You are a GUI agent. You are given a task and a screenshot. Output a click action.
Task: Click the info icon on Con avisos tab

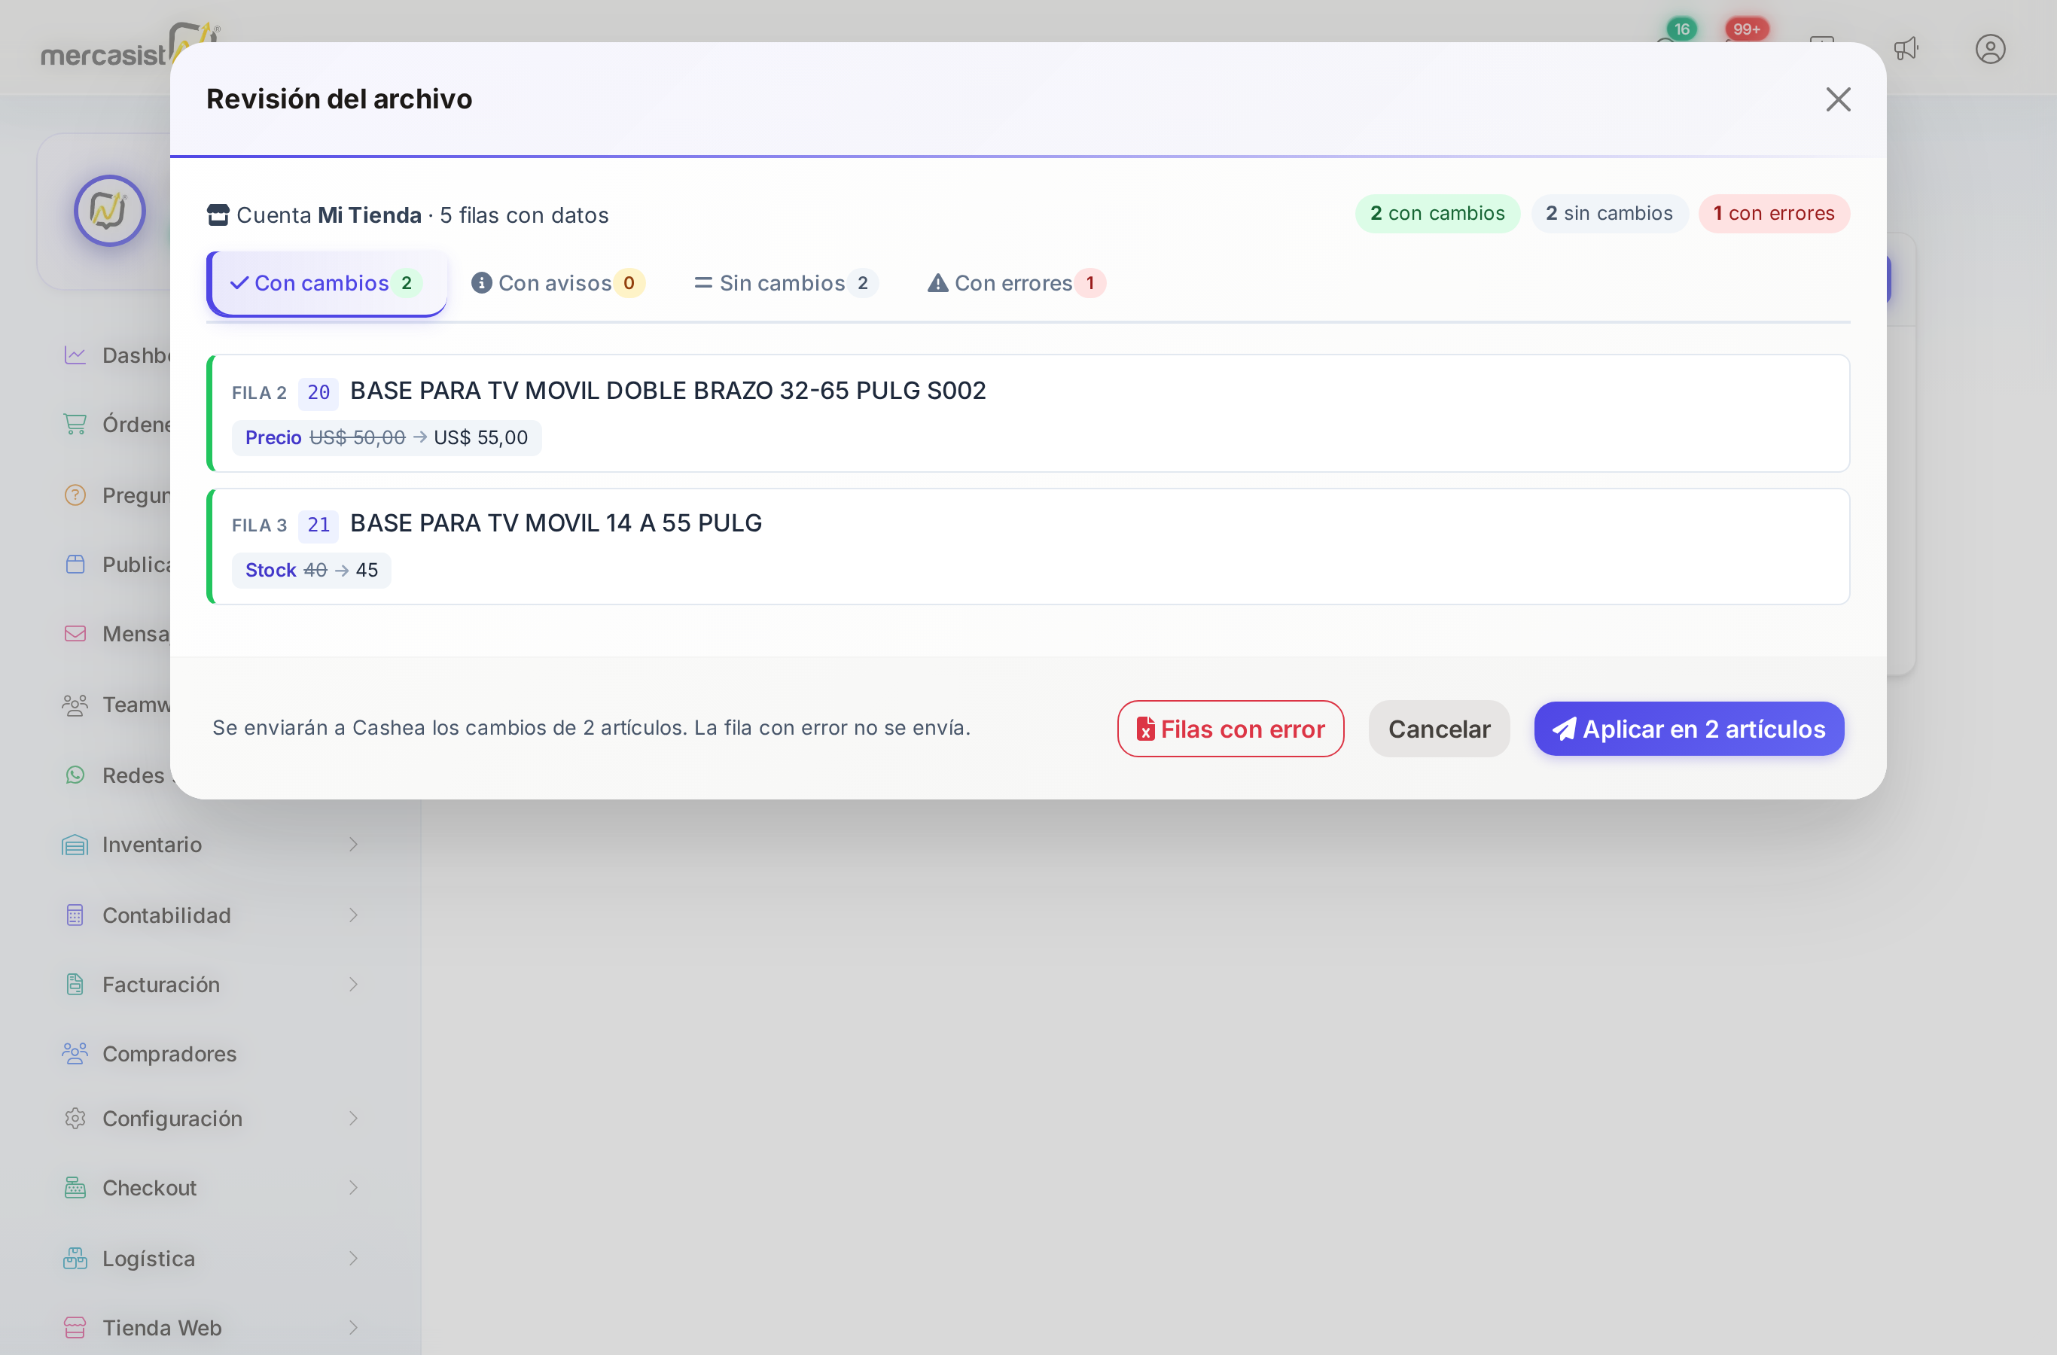(x=481, y=282)
